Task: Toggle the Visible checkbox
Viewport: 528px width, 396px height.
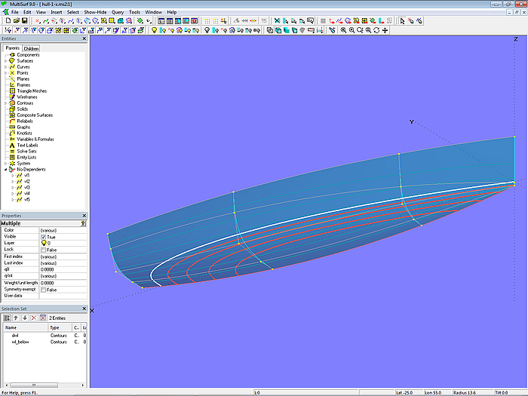Action: 43,237
